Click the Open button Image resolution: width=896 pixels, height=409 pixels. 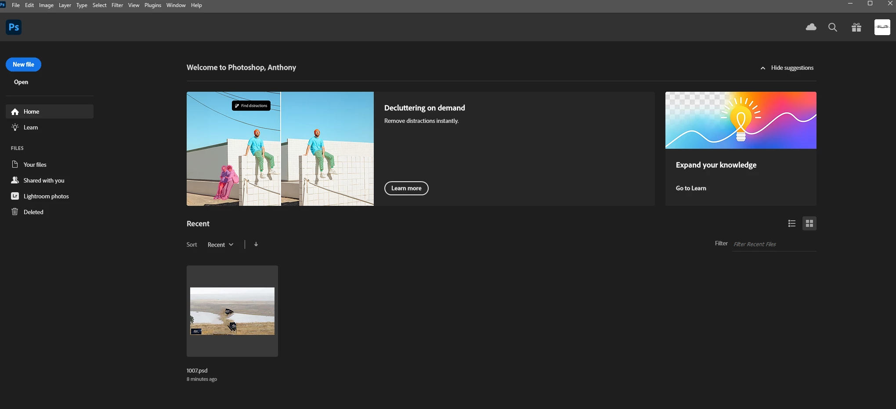point(21,82)
